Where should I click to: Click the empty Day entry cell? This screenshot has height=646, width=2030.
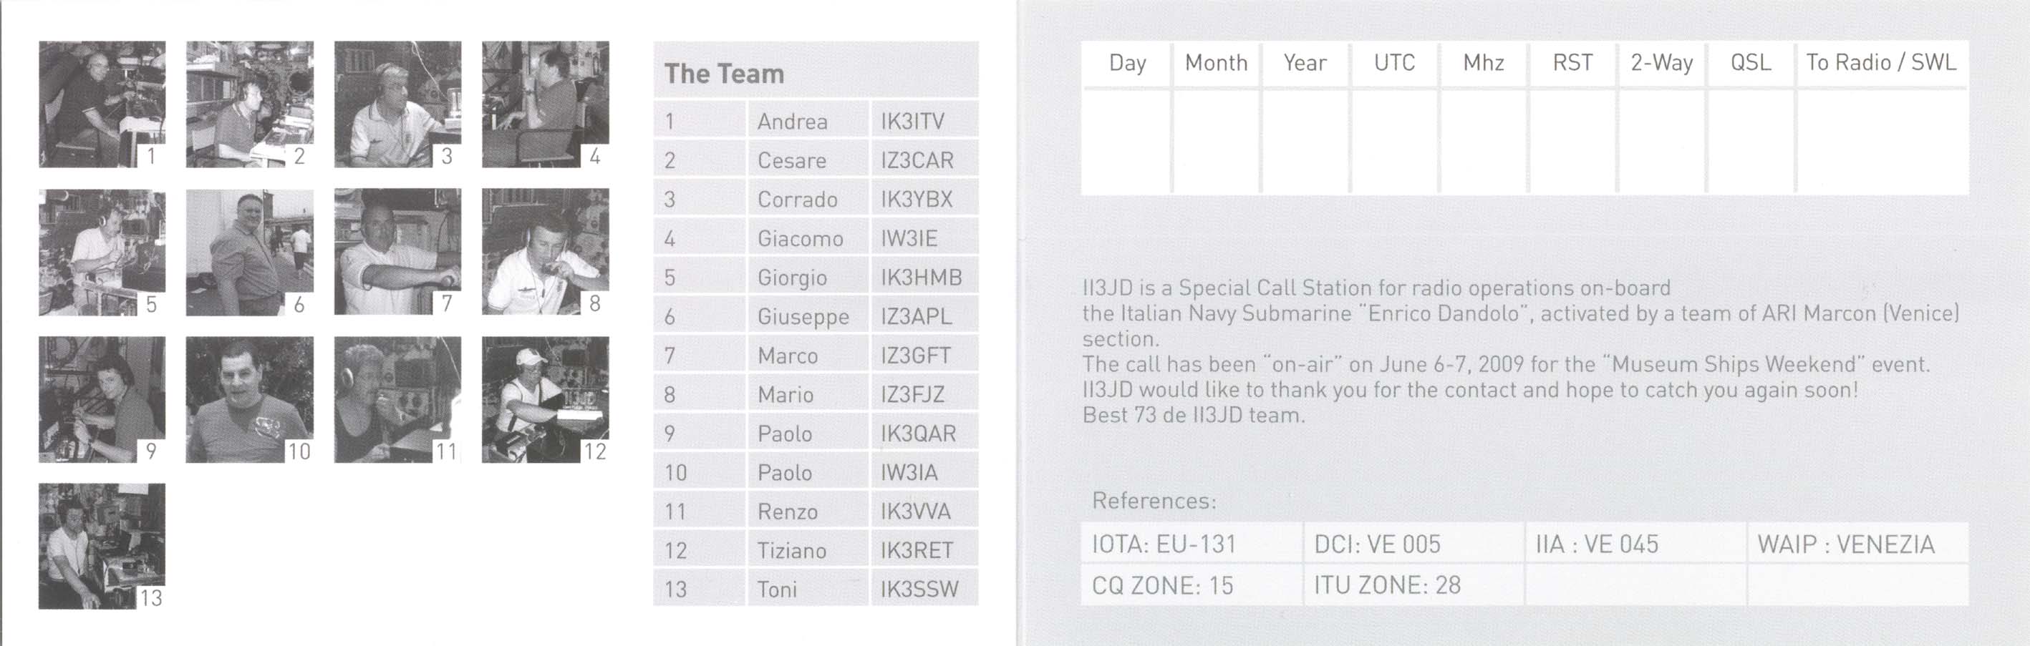point(1126,142)
